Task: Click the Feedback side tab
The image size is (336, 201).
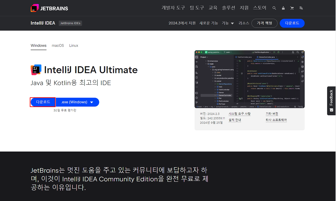Action: pos(331,101)
